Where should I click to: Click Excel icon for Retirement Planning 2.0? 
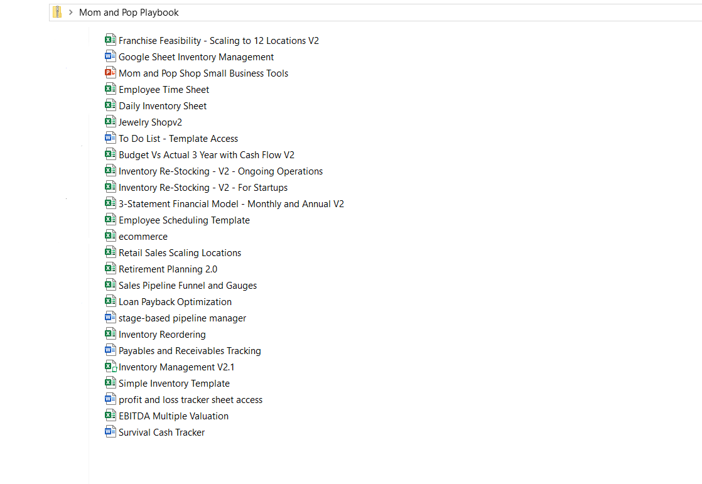[110, 268]
